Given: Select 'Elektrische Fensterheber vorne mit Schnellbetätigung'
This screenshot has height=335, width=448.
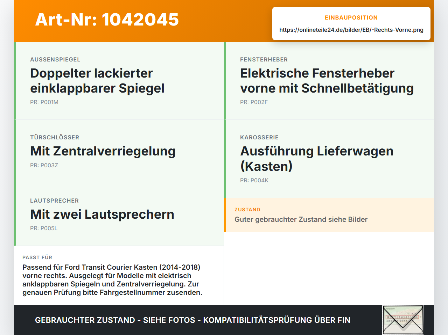Looking at the screenshot, I should point(327,81).
